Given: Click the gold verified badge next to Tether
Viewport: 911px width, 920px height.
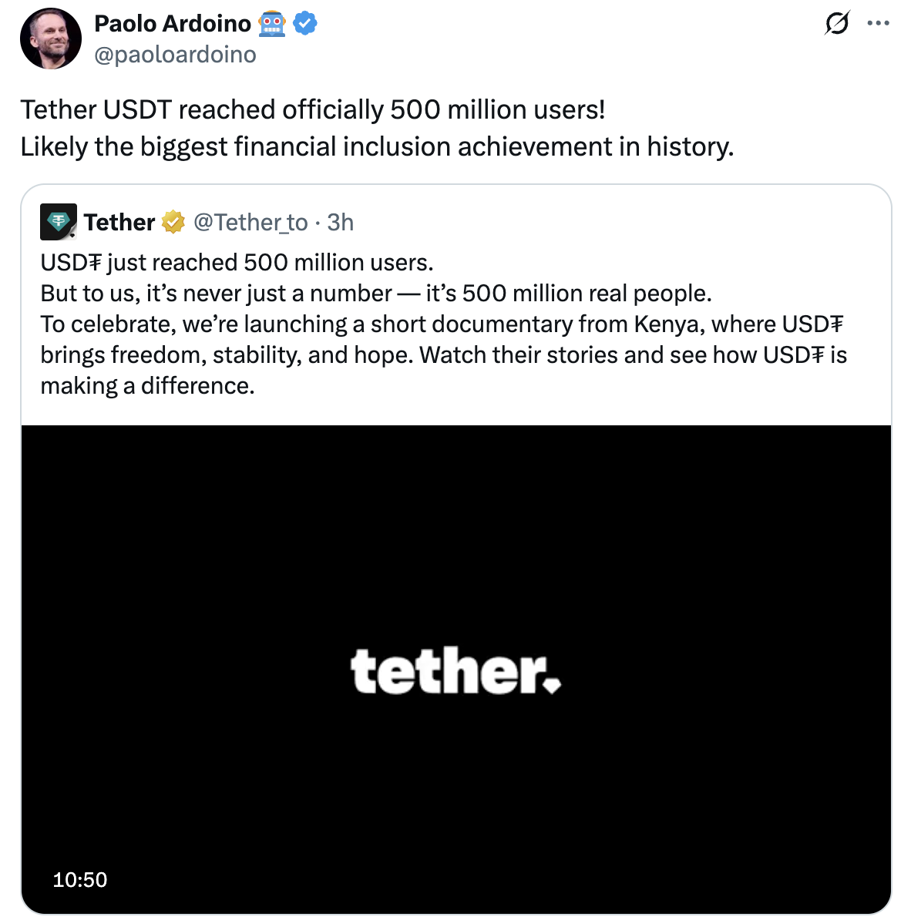Looking at the screenshot, I should (173, 222).
